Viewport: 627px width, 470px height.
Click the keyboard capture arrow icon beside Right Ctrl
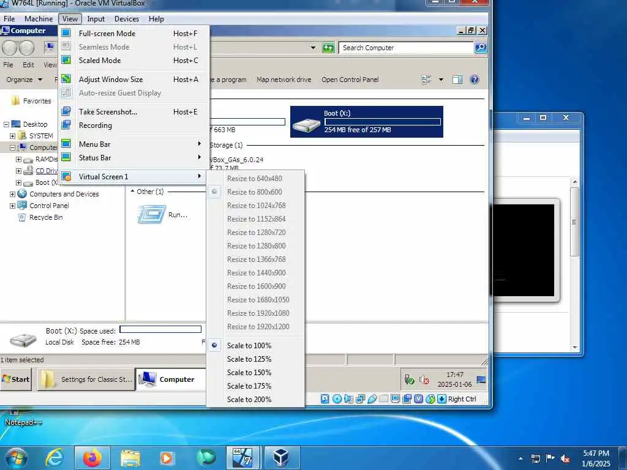tap(441, 398)
